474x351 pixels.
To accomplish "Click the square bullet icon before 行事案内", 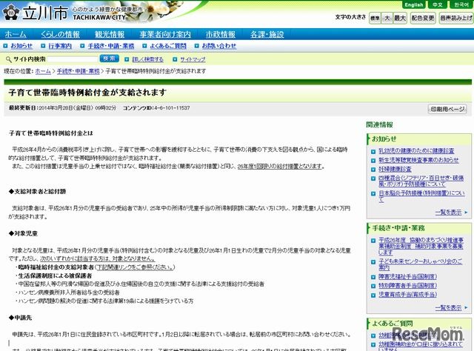I will [x=43, y=46].
